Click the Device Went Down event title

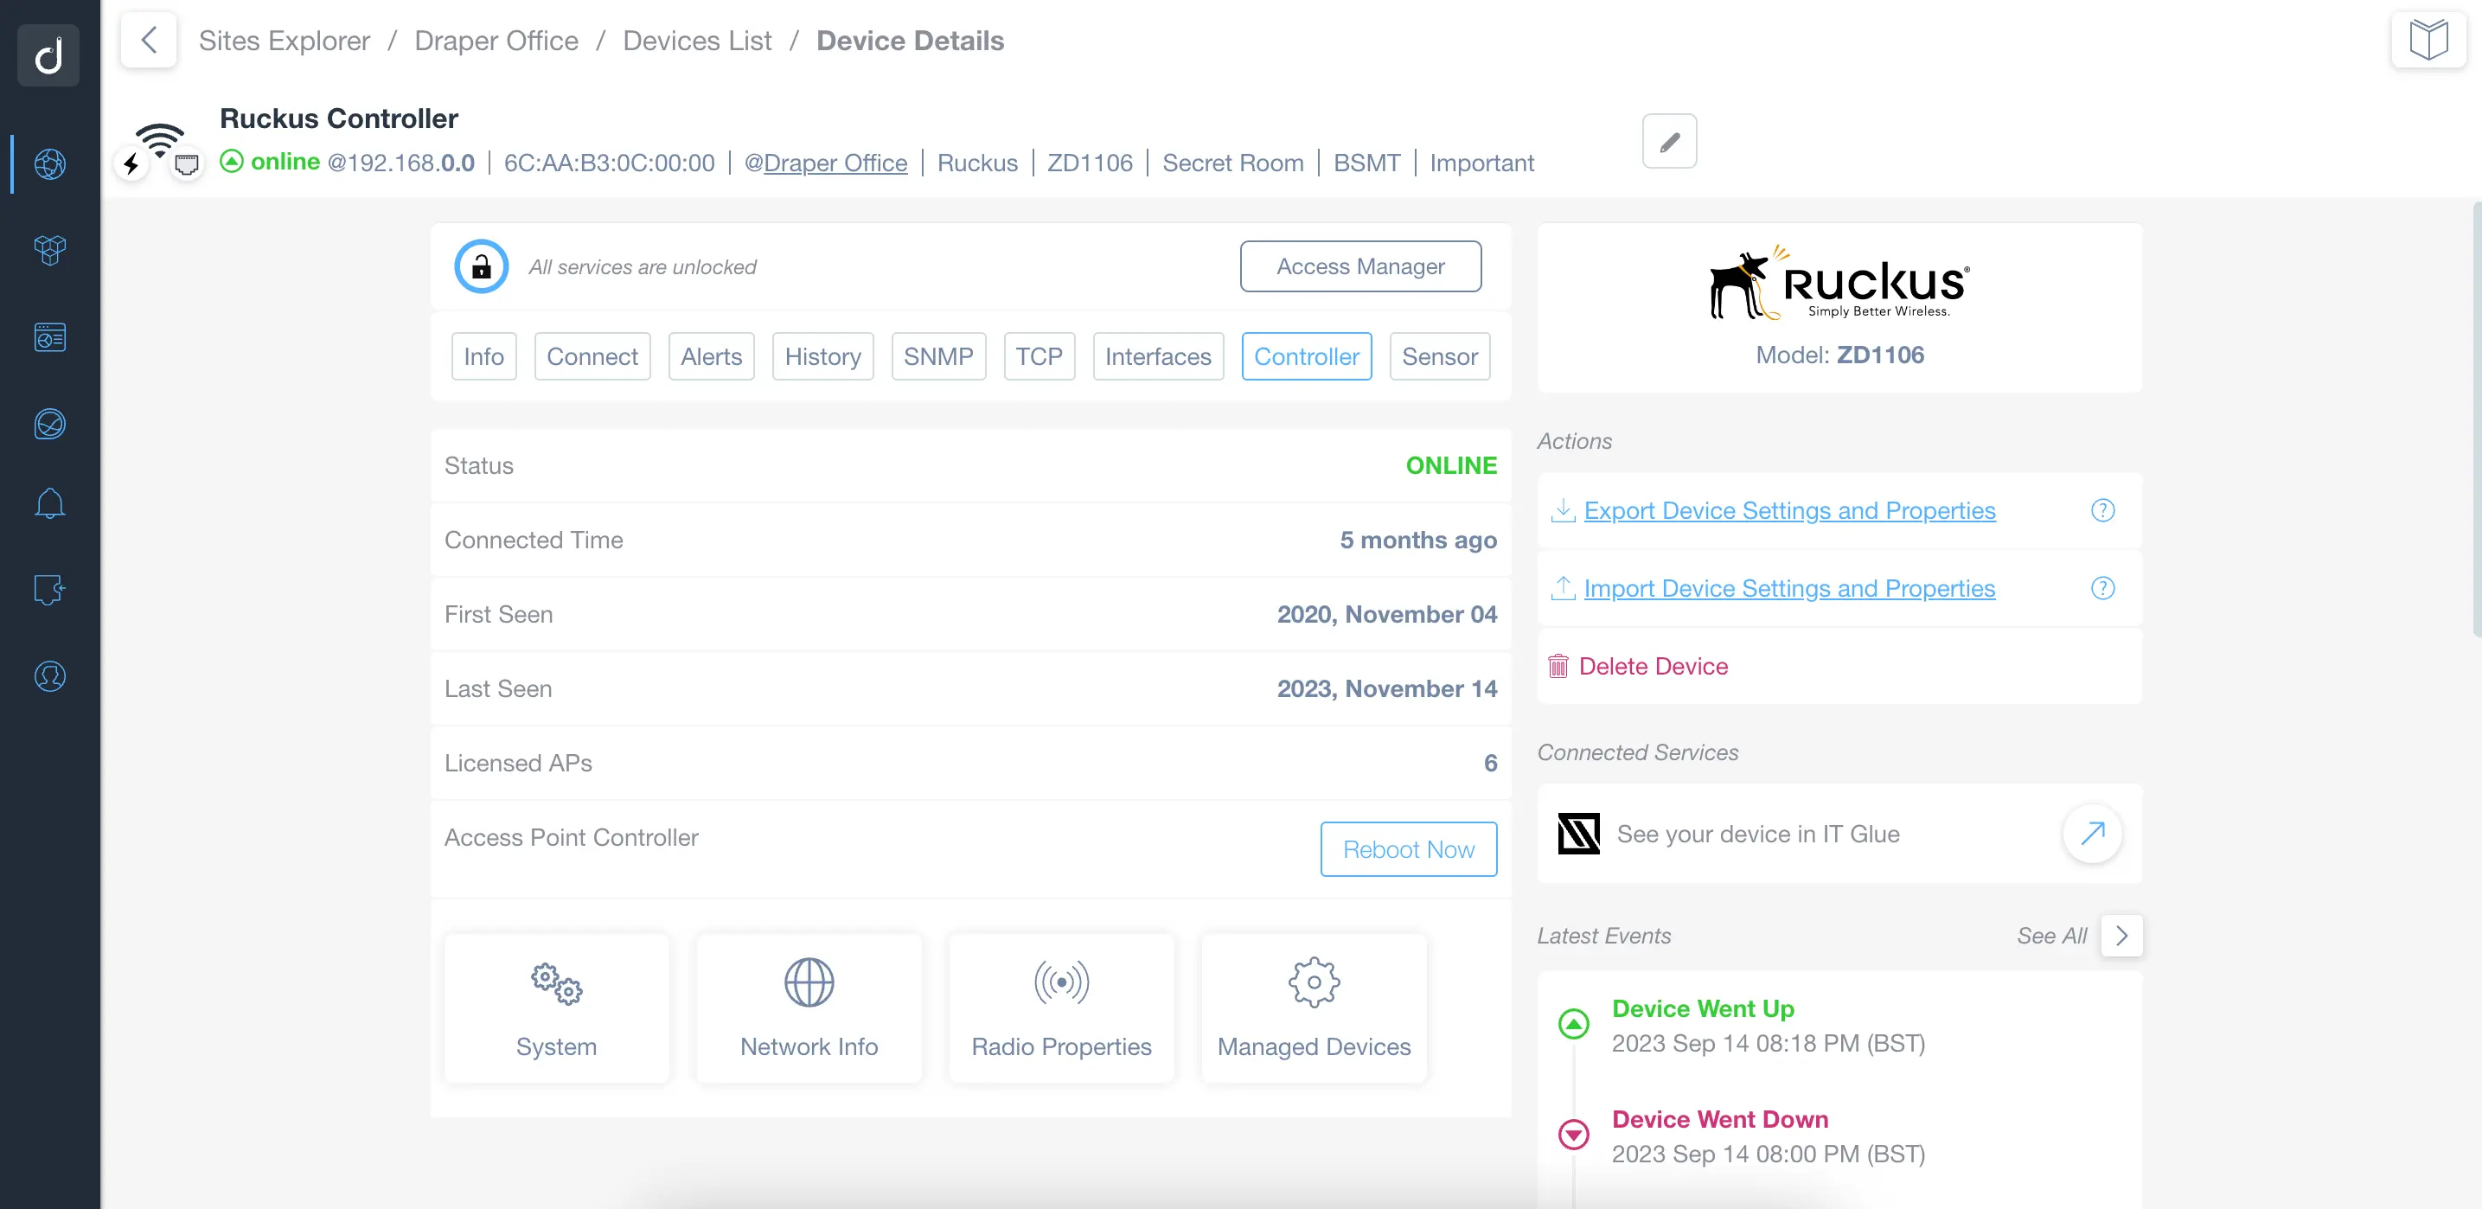coord(1720,1119)
